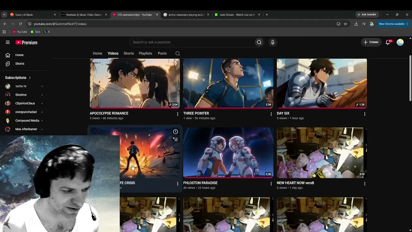Switch to the Suno AI Music browser tab
The width and height of the screenshot is (412, 232).
33,15
